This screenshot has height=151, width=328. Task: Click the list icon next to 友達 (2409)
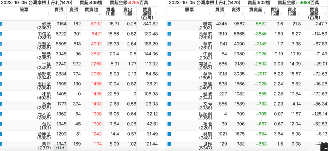point(169,84)
